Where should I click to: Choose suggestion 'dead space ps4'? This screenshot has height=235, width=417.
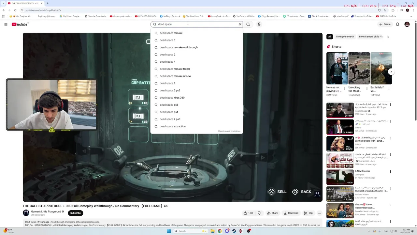(197, 112)
